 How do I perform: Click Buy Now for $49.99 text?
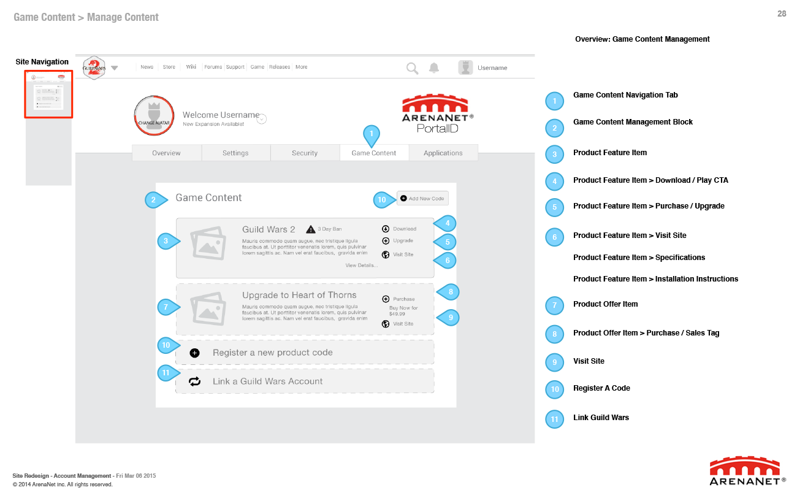[x=403, y=311]
